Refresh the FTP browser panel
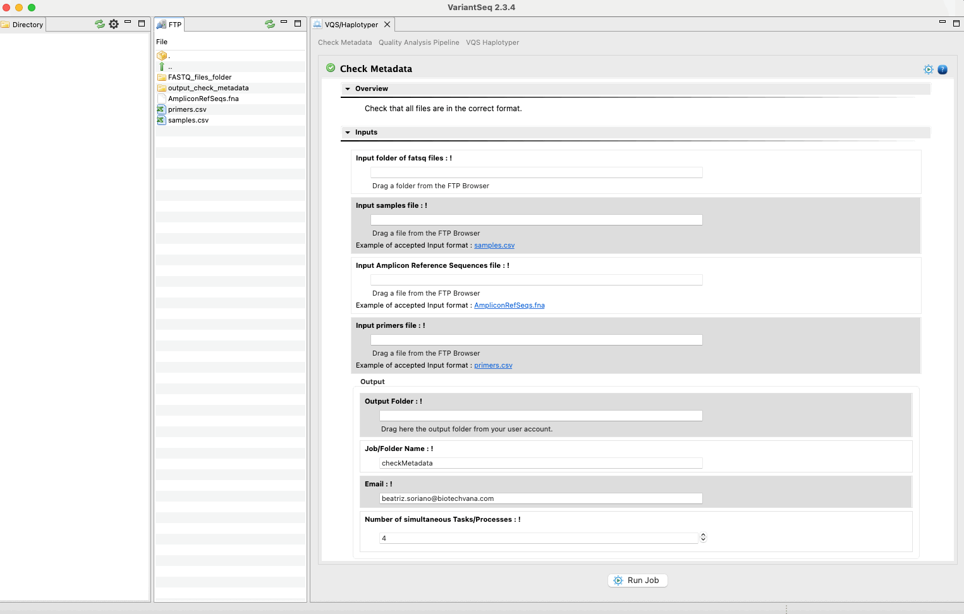The width and height of the screenshot is (964, 614). click(270, 24)
